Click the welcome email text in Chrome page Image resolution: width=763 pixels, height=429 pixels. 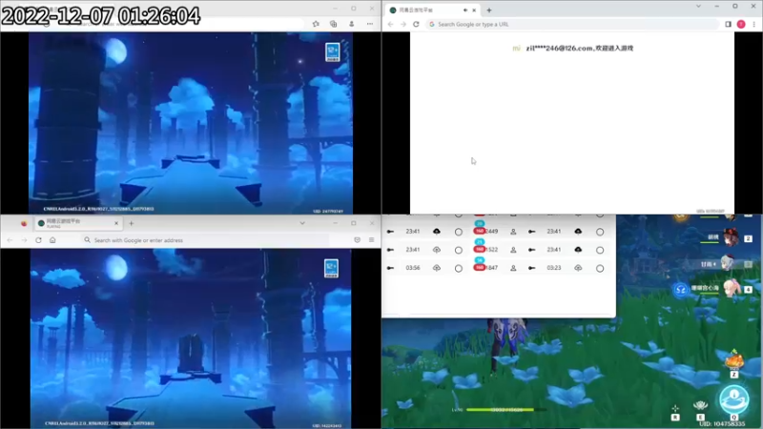(x=580, y=49)
